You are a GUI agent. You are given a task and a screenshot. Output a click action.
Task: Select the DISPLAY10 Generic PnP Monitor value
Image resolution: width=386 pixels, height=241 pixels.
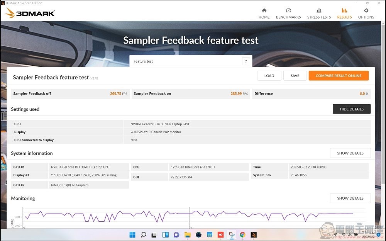pos(156,132)
